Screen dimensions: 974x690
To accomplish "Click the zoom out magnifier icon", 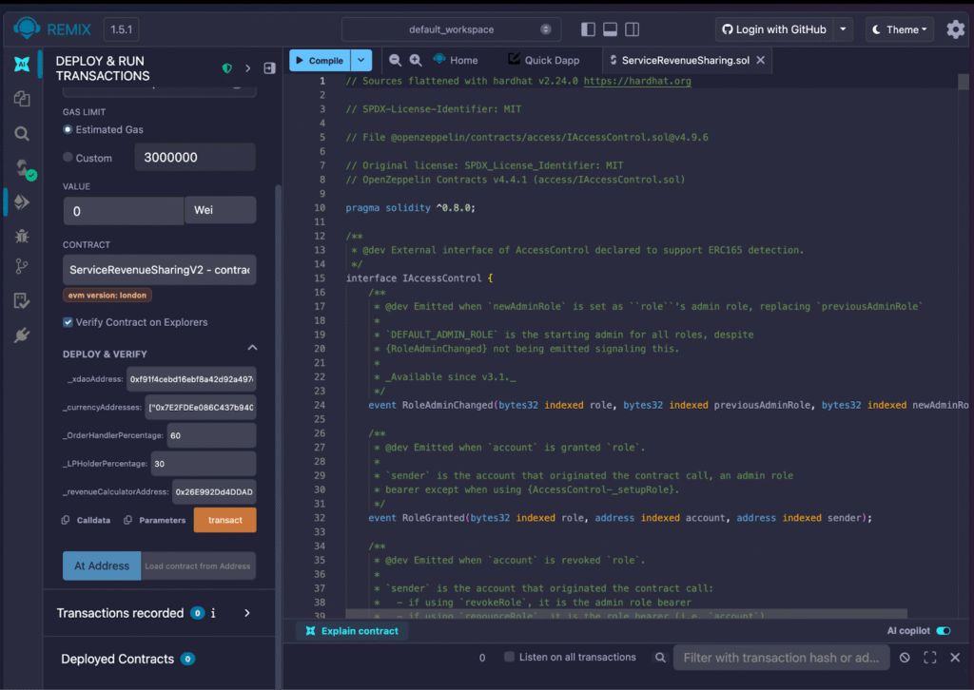I will click(x=395, y=60).
